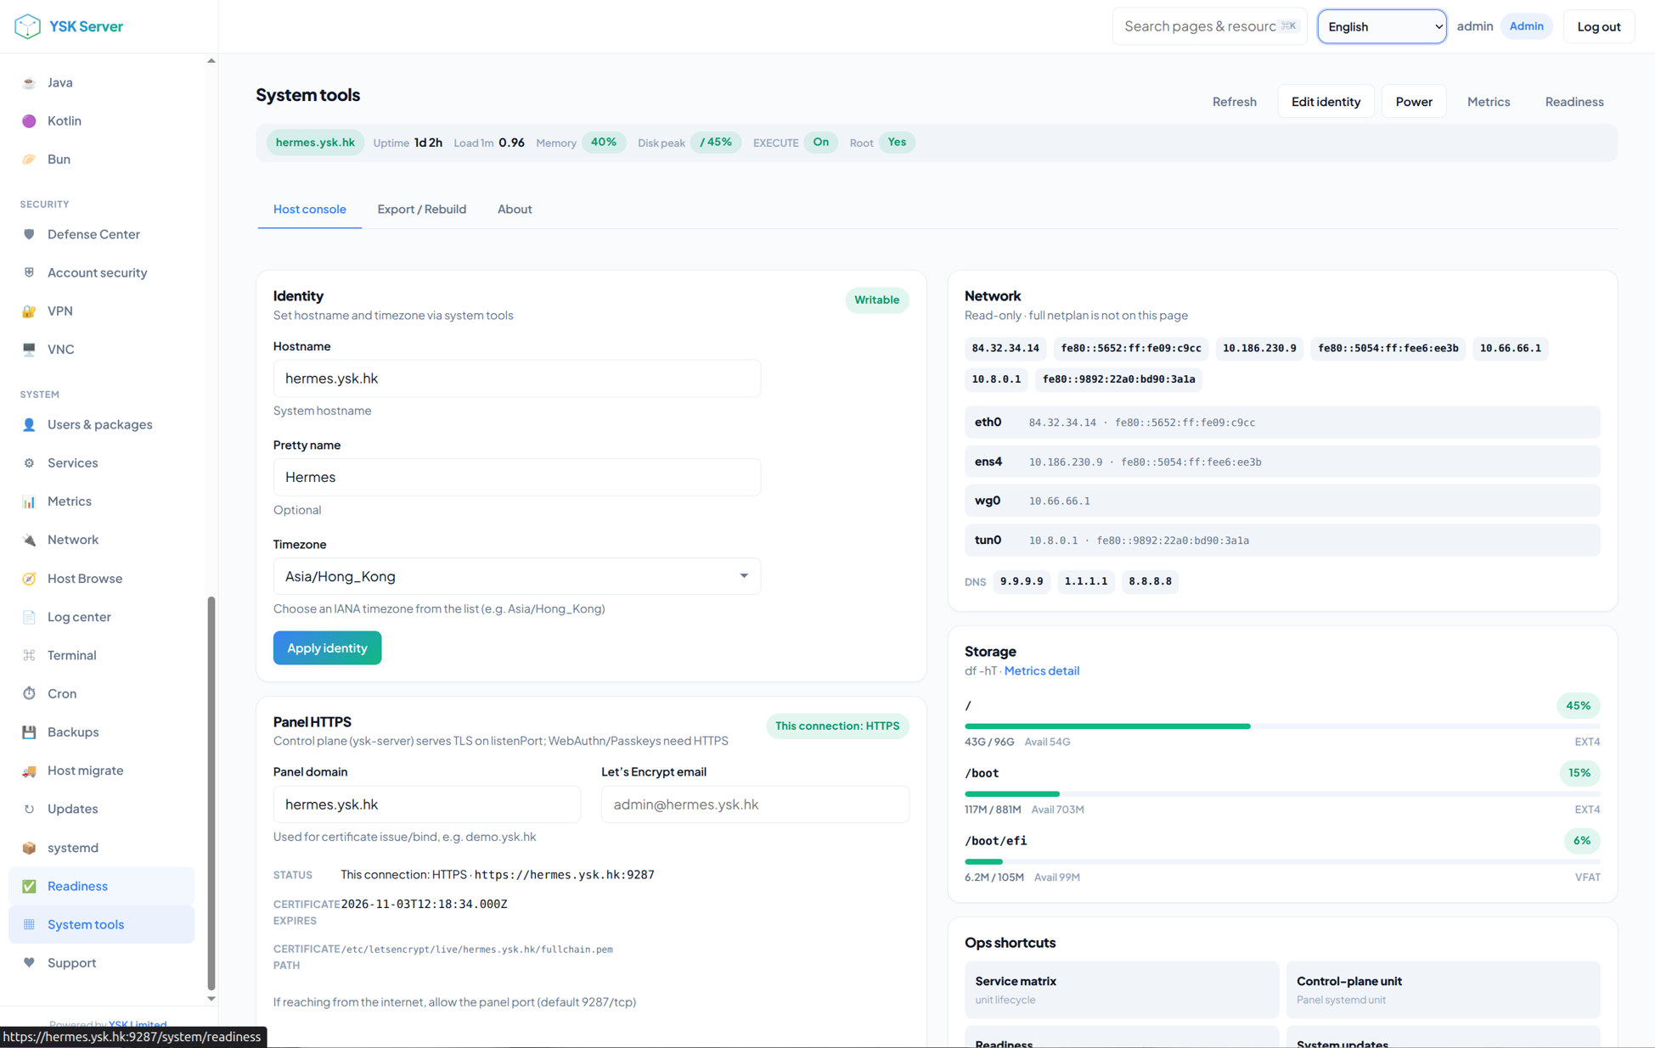Image resolution: width=1655 pixels, height=1048 pixels.
Task: Click the Host Browse compass icon
Action: (x=29, y=579)
